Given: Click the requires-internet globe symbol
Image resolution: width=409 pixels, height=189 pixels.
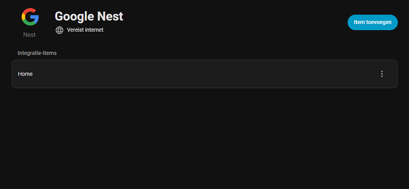Looking at the screenshot, I should click(x=60, y=30).
